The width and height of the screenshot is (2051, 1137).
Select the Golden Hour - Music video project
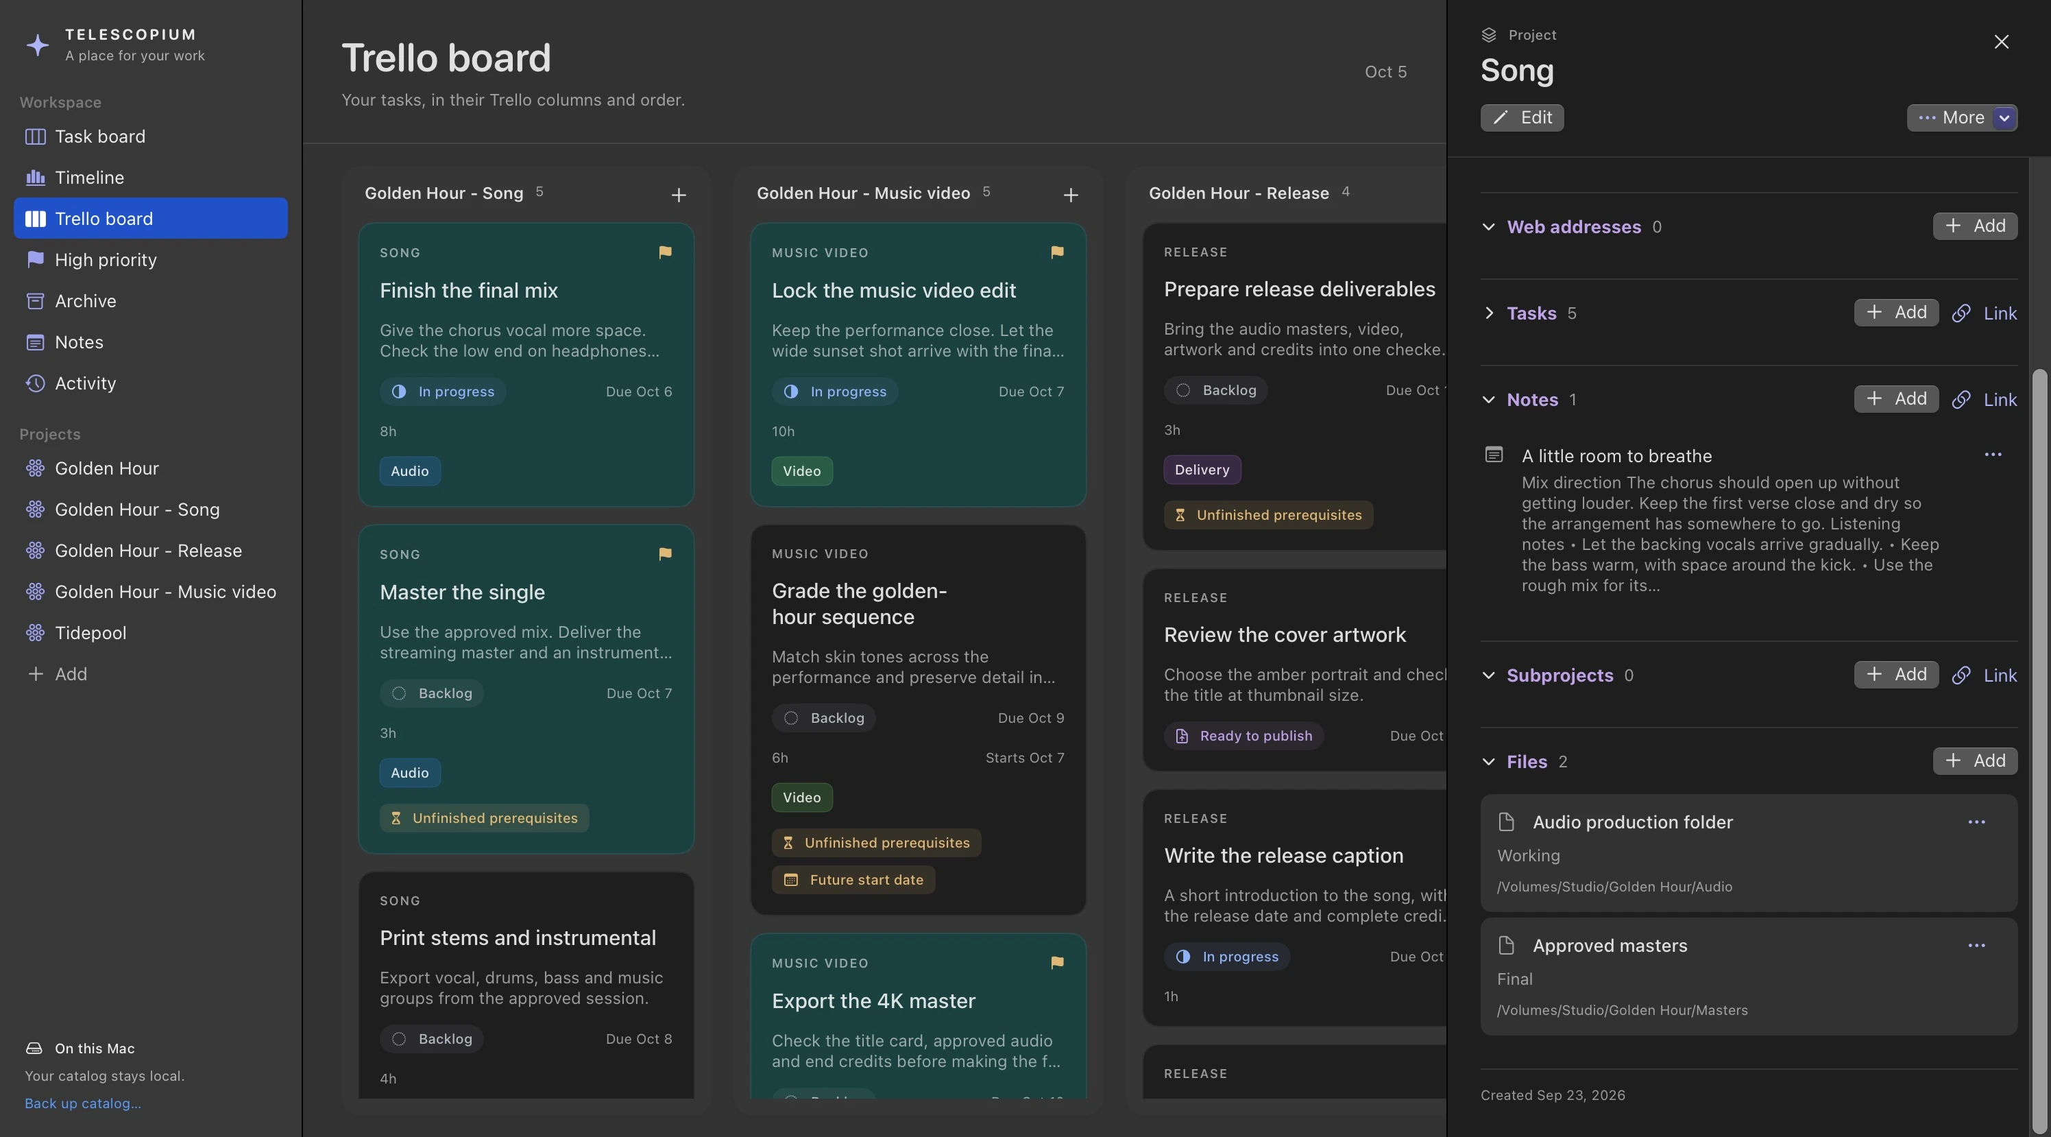click(151, 591)
